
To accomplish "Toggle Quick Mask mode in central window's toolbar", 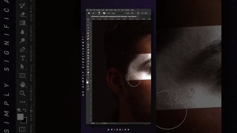I will [88, 86].
